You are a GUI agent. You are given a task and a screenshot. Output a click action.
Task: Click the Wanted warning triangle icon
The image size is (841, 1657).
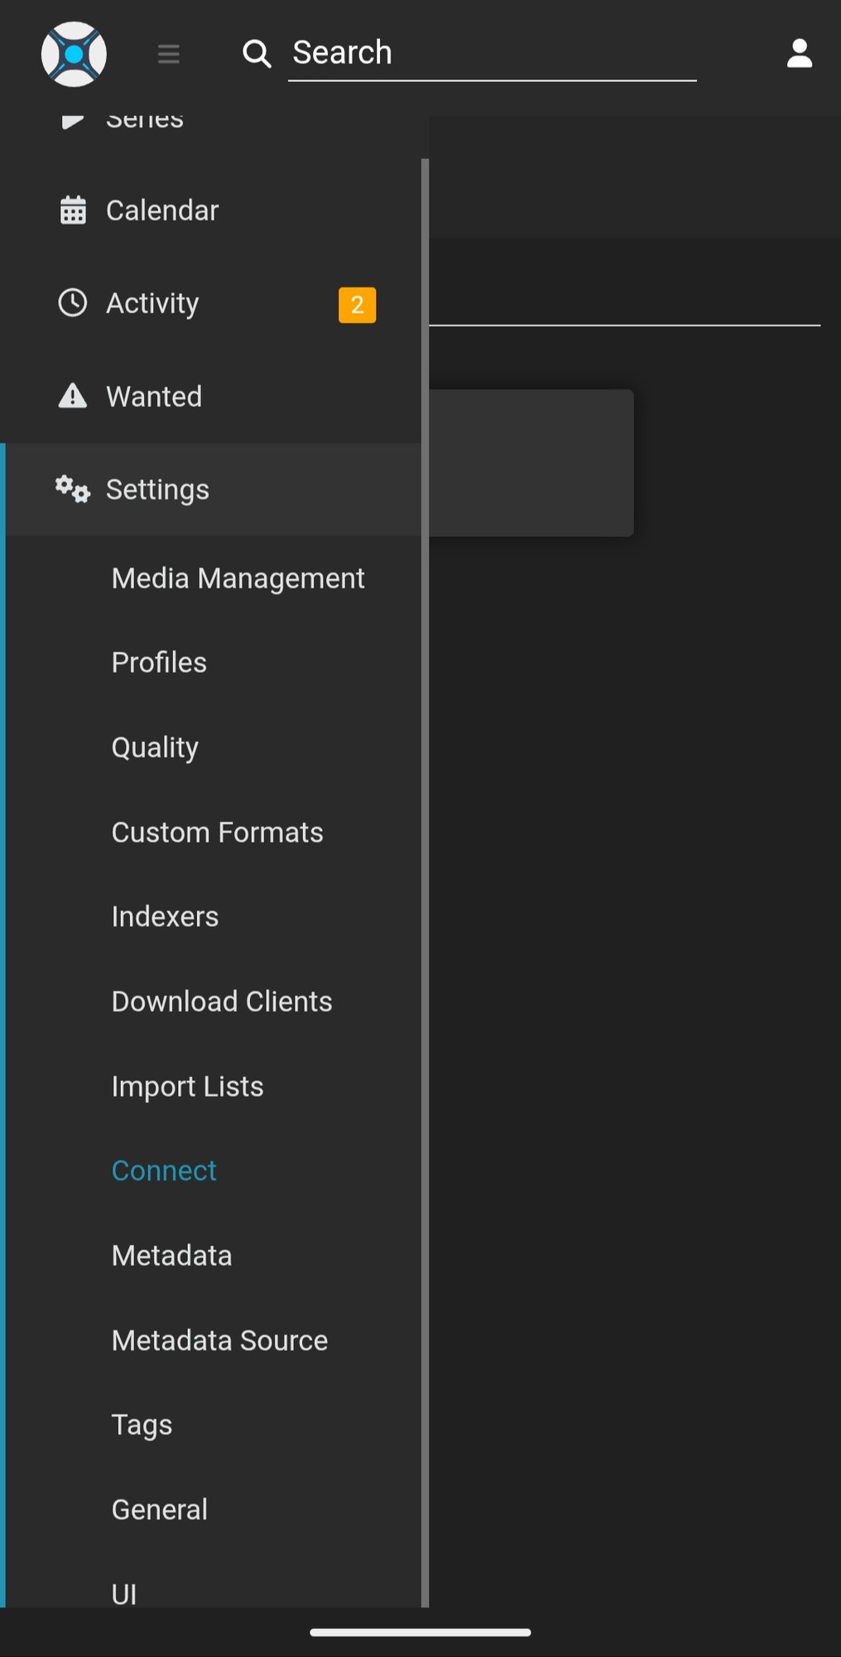tap(73, 396)
